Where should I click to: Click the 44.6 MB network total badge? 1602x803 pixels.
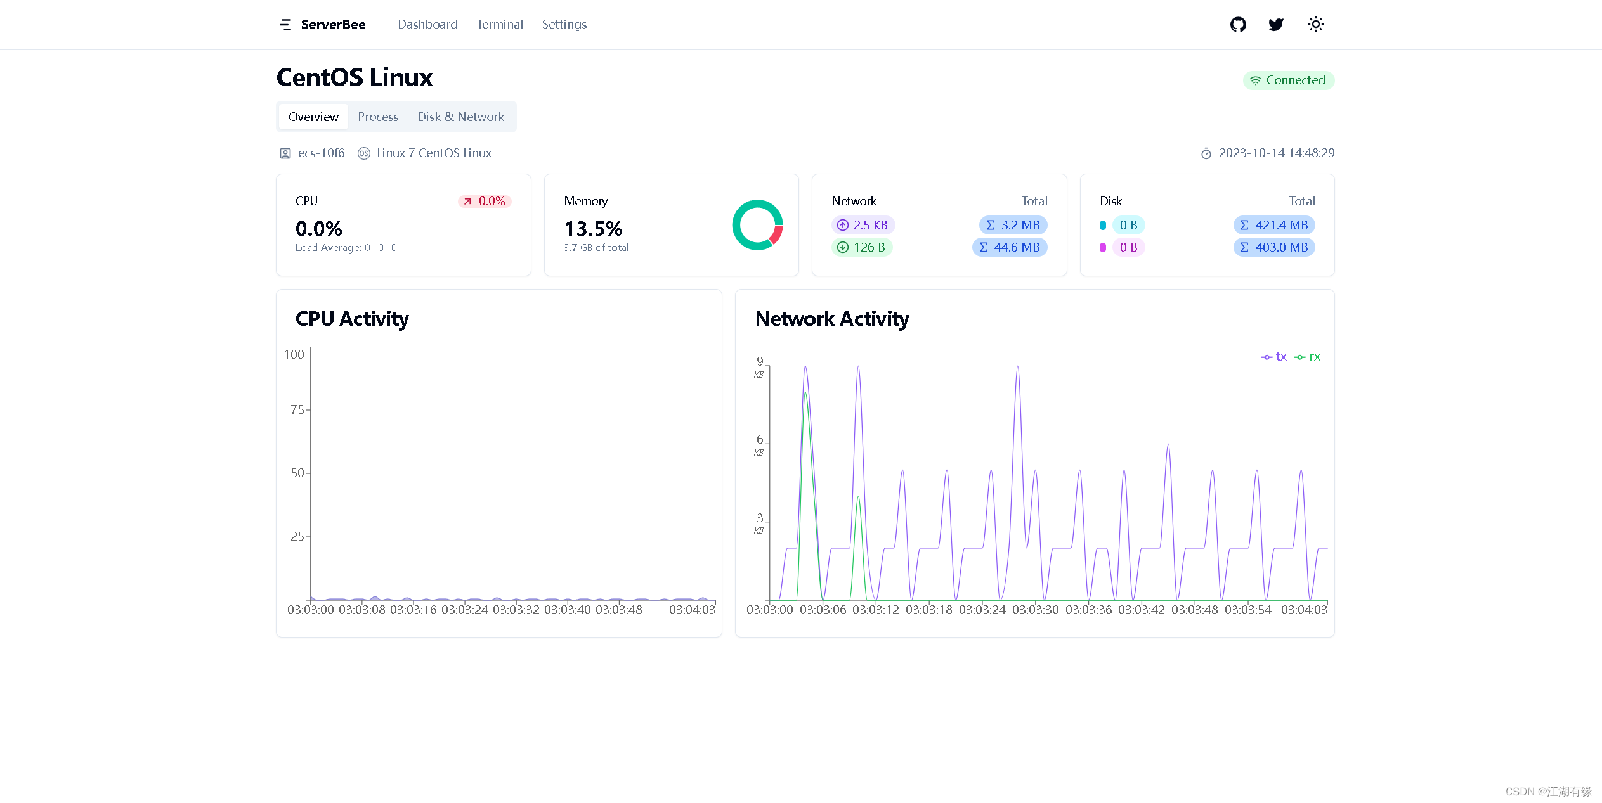1010,247
